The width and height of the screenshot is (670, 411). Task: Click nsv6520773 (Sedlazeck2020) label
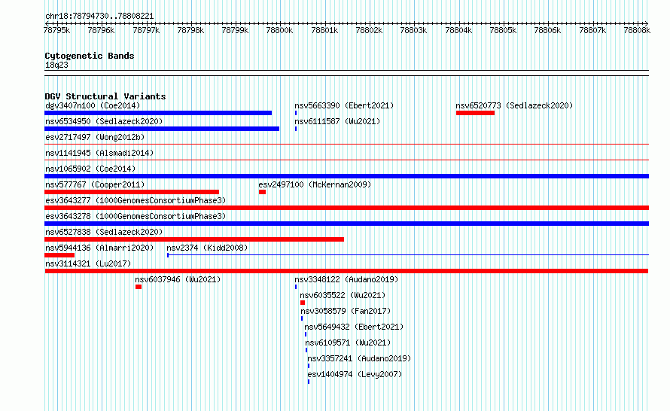coord(514,105)
